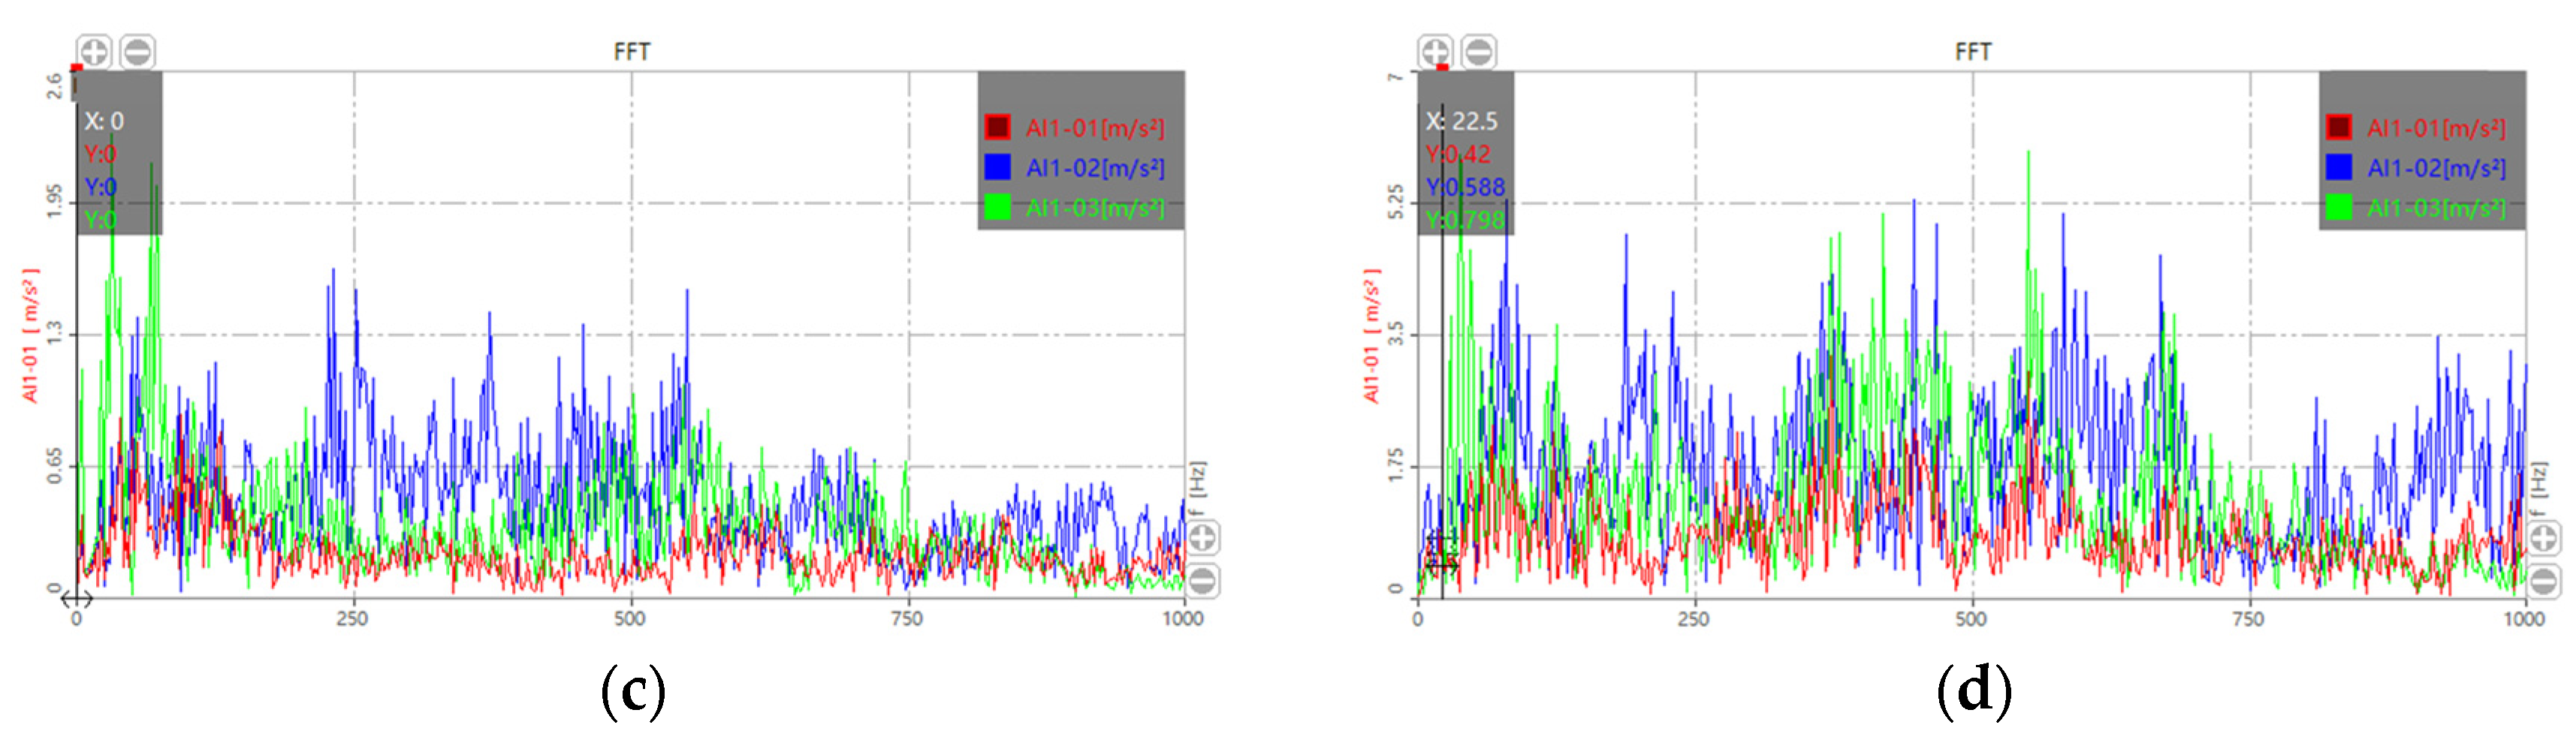Click the X: 0 cursor readout in chart (c)
The height and width of the screenshot is (737, 2576).
[104, 121]
